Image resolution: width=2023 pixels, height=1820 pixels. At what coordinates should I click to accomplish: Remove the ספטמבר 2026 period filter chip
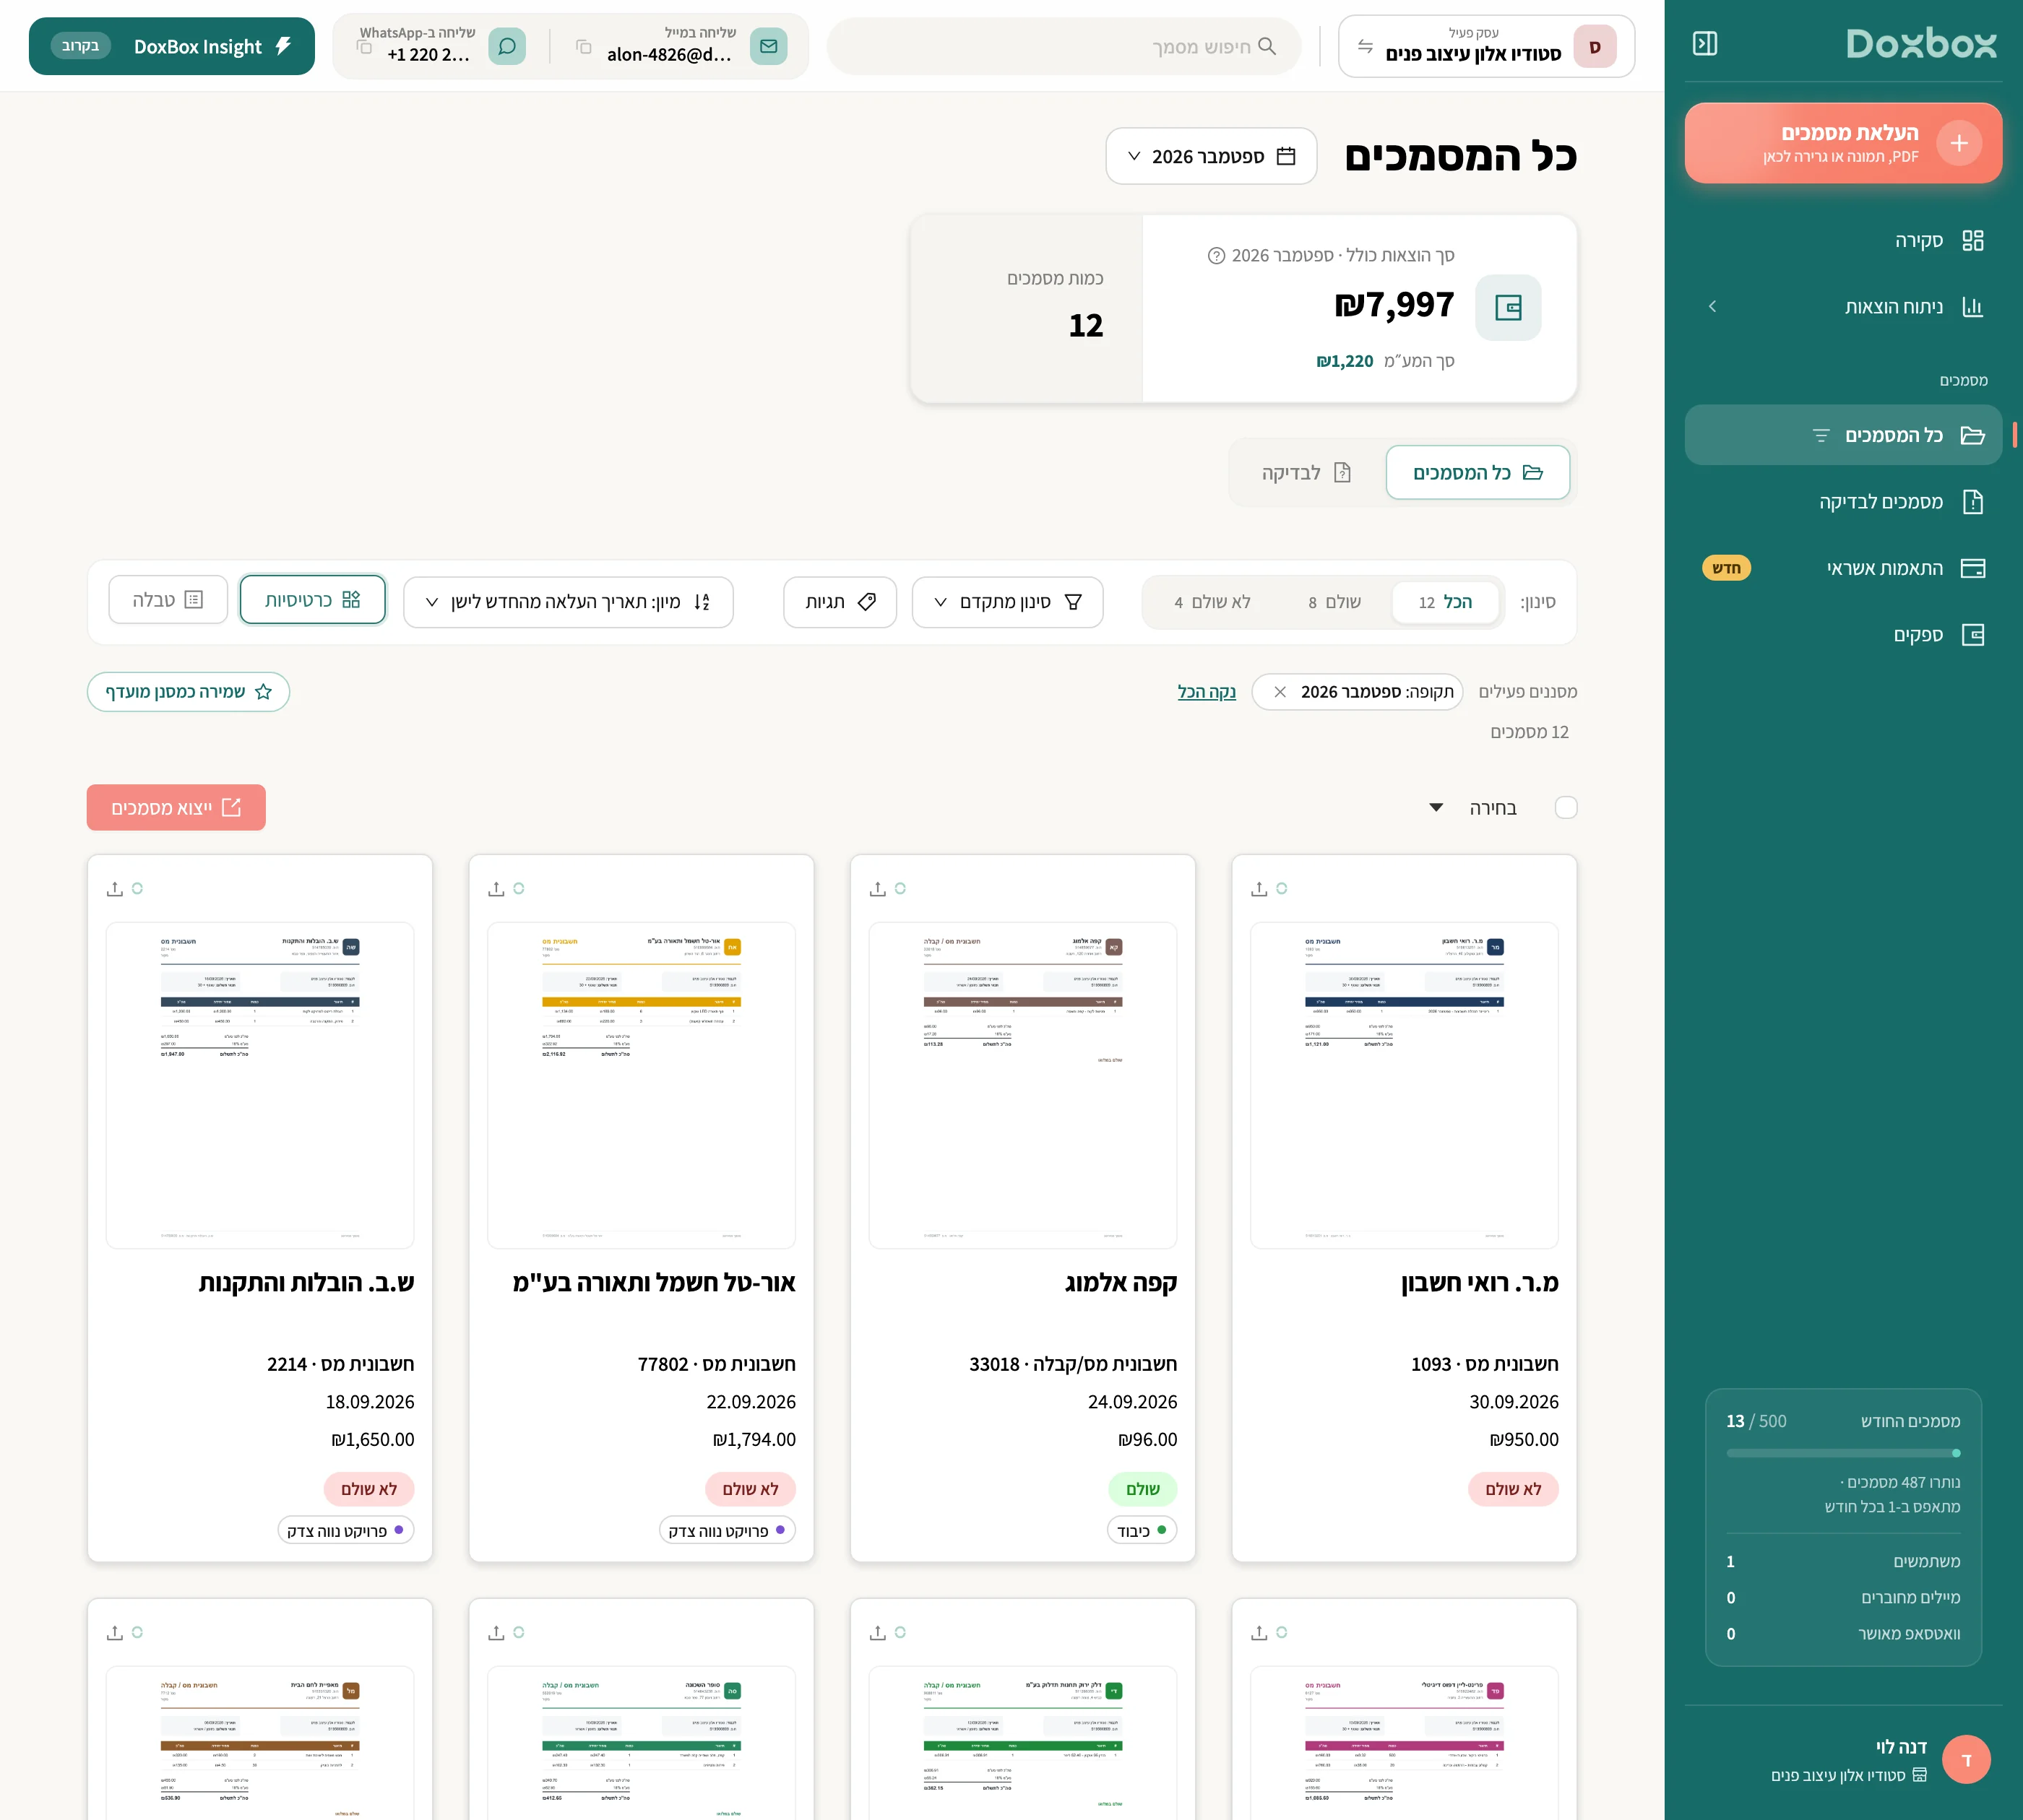1280,692
